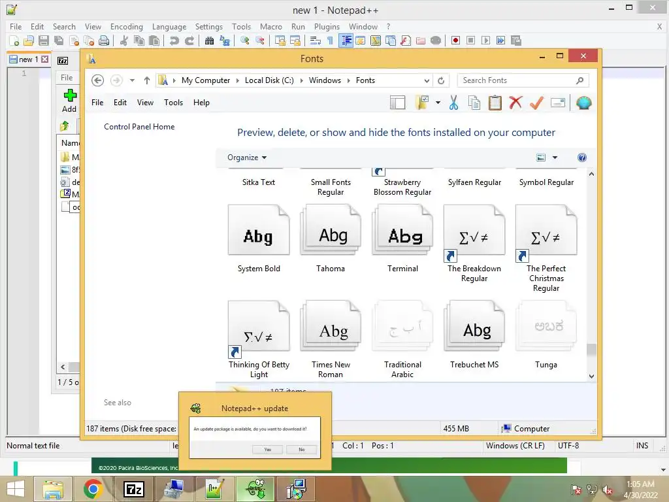Screen dimensions: 669x502
Task: Open the Fonts window Tools menu
Action: click(x=173, y=103)
